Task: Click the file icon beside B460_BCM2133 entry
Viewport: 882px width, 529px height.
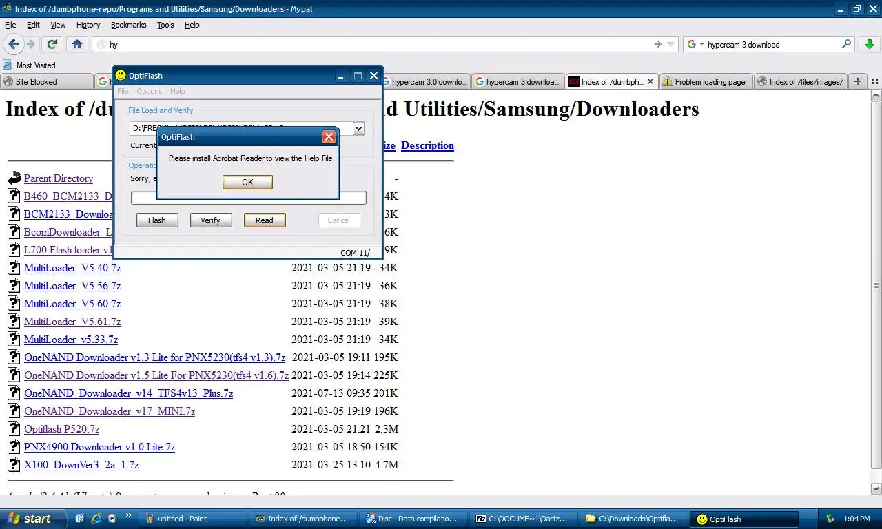Action: click(x=14, y=196)
